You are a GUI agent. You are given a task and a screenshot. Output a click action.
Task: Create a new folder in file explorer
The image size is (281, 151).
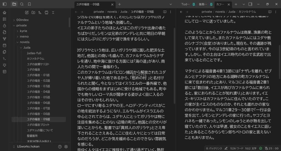33,13
